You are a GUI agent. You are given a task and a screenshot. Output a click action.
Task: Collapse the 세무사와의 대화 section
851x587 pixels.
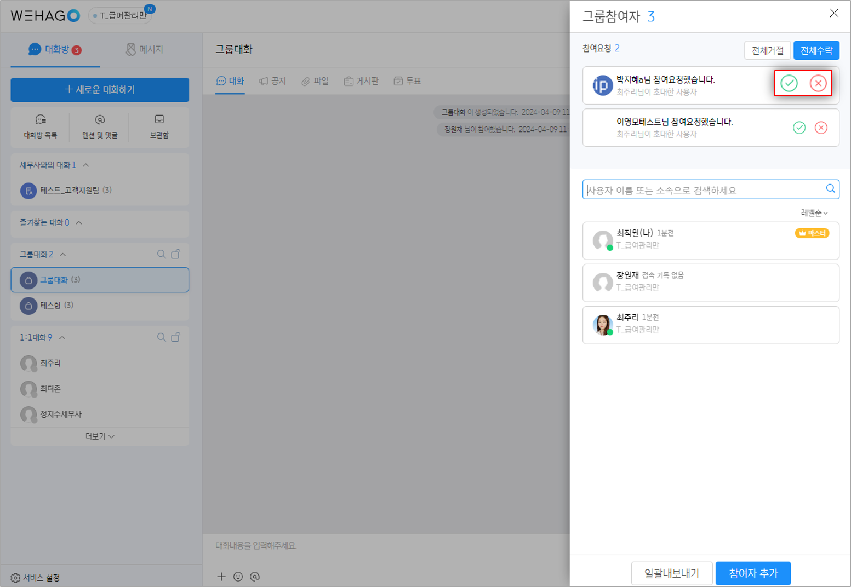coord(86,165)
